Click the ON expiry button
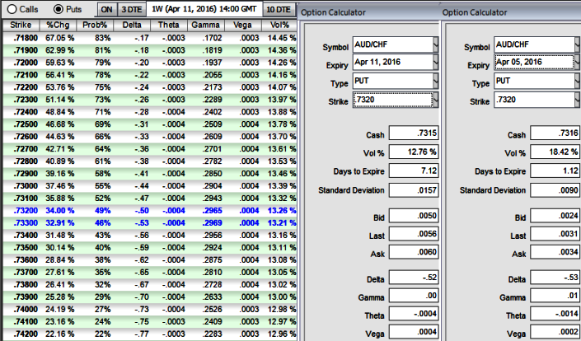 pos(107,9)
